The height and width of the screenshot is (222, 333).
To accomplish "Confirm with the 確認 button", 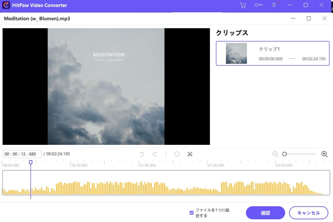I will (x=265, y=213).
